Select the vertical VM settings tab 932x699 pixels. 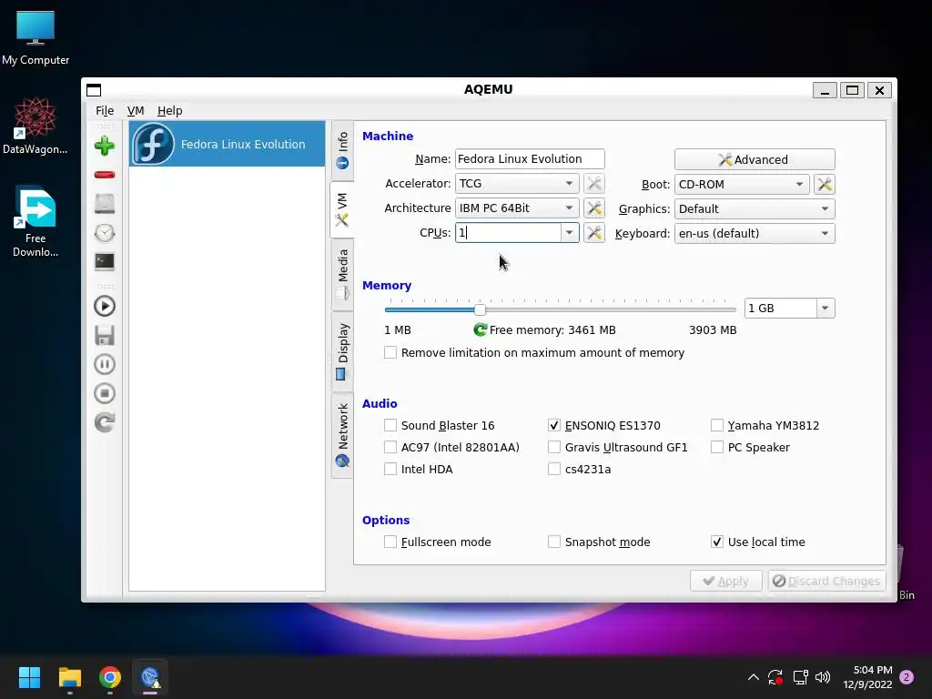tap(342, 209)
